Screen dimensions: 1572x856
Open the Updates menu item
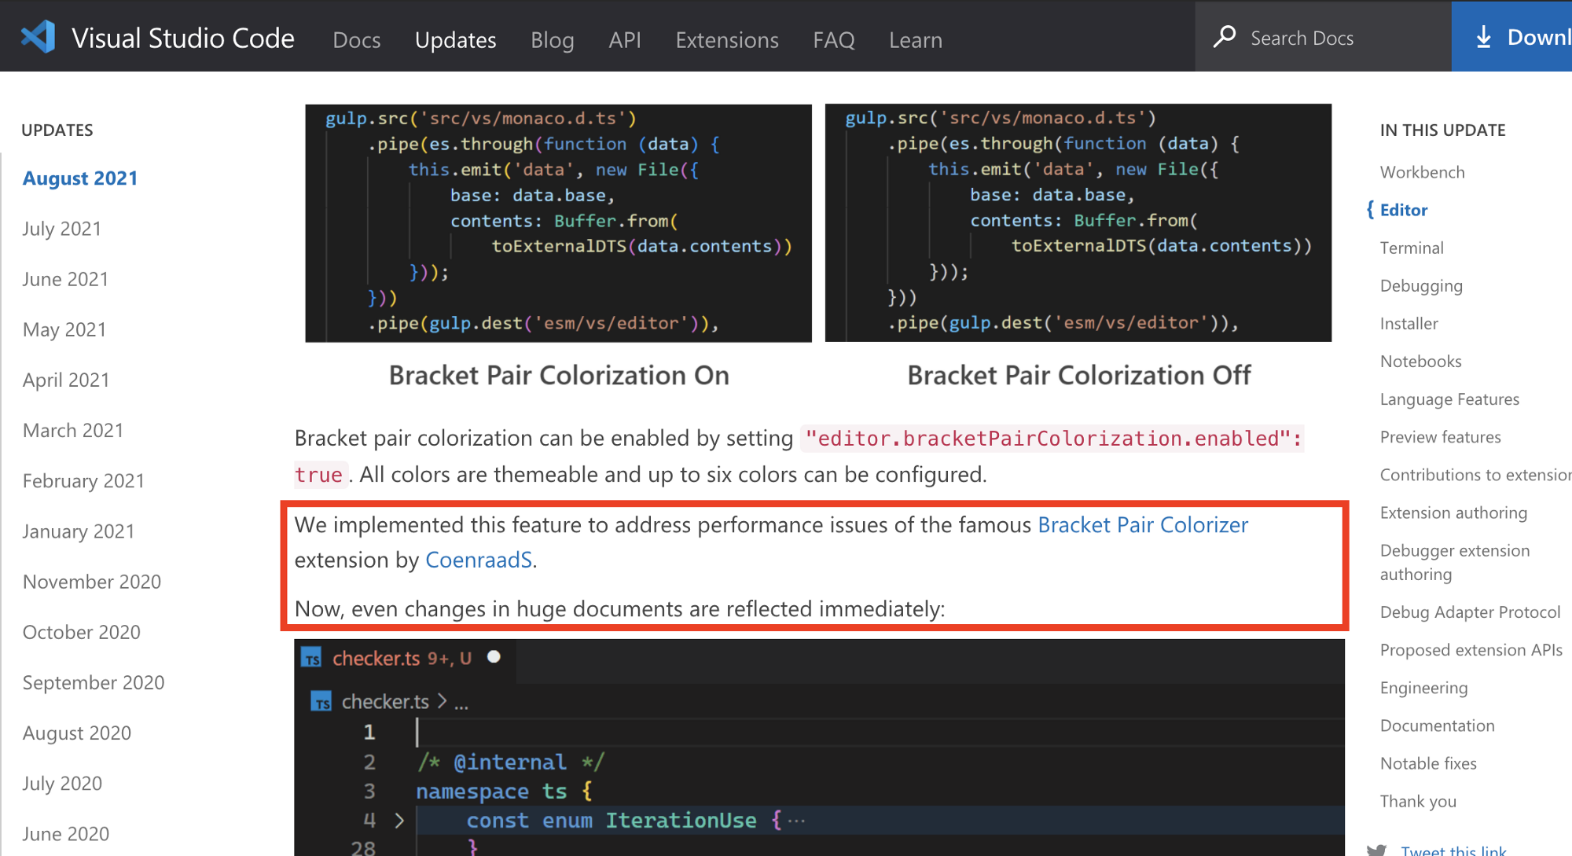[455, 39]
